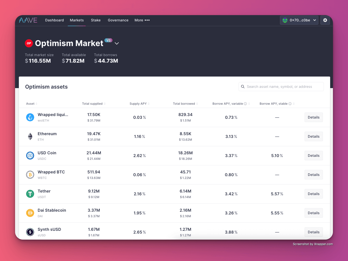Screen dimensions: 348x261
Task: Click the Dai Stablecoin token icon
Action: [30, 213]
